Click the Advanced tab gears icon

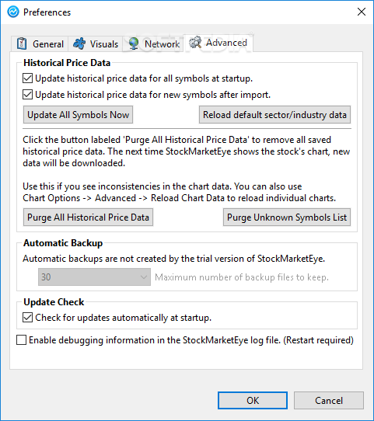click(x=195, y=43)
